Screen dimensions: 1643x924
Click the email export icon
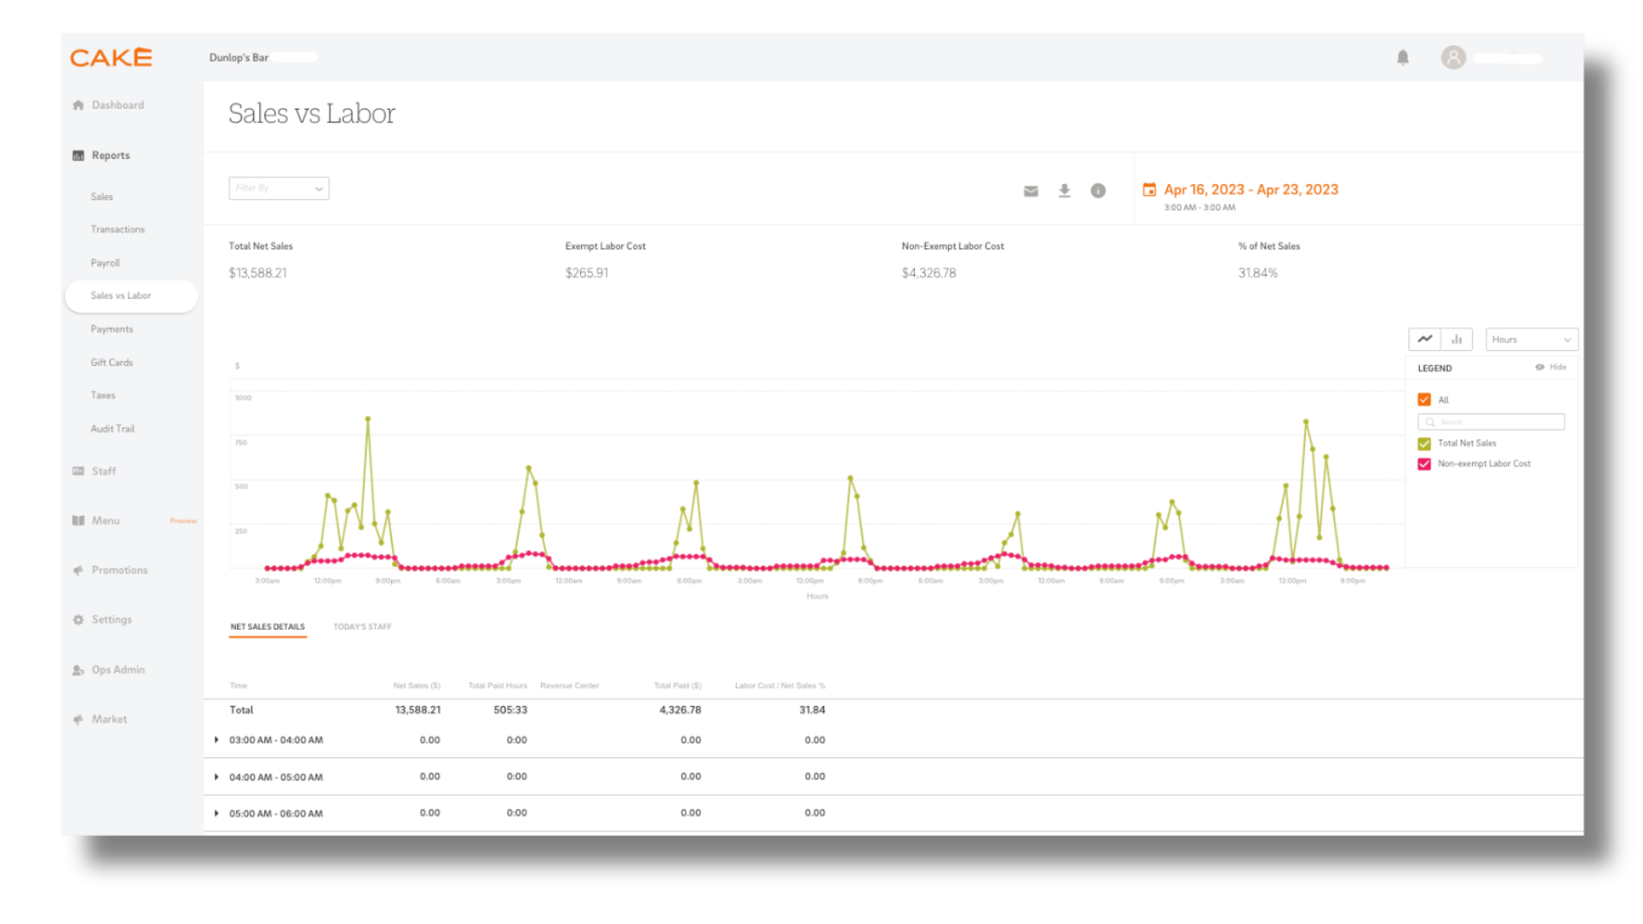click(1030, 191)
